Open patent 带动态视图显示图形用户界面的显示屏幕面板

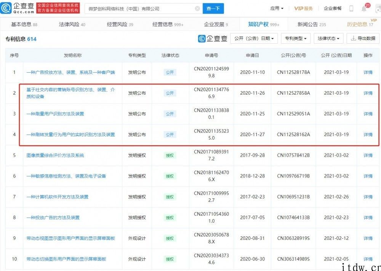tap(70, 238)
